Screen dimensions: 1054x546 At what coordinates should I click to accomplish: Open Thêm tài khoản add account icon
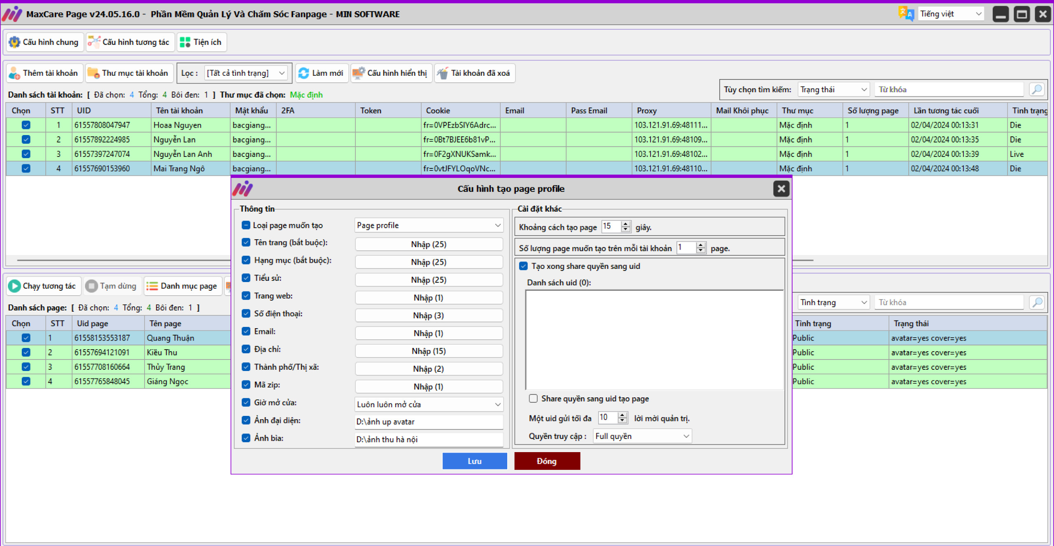click(x=14, y=73)
